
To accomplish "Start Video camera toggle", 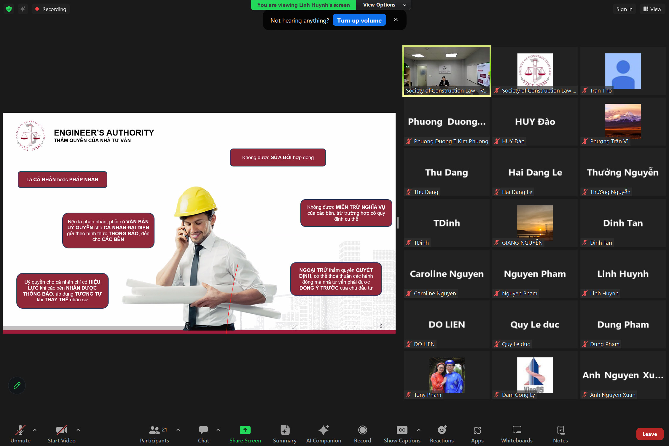I will (61, 430).
